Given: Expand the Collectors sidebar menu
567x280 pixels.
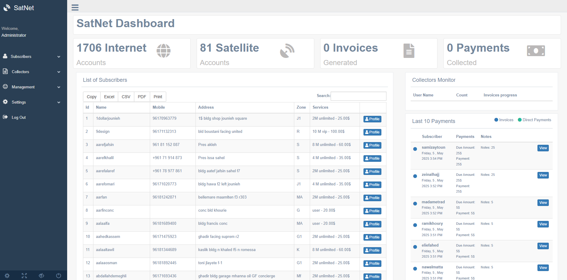Looking at the screenshot, I should coord(31,72).
